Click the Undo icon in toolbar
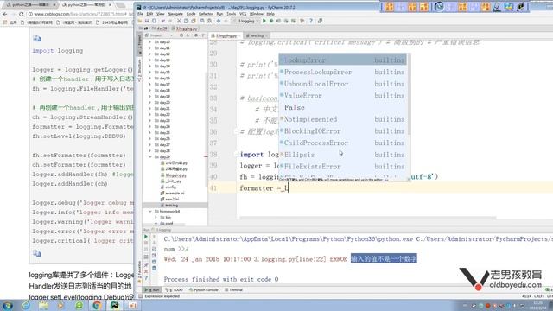 pyautogui.click(x=163, y=21)
